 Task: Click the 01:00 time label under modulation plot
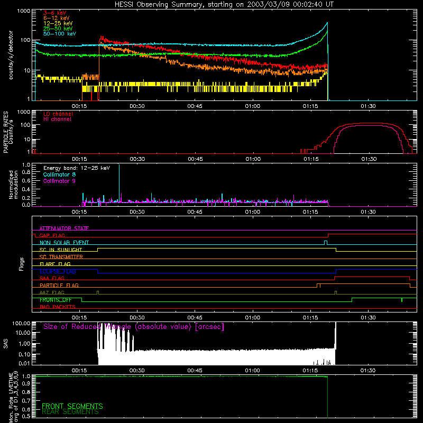[253, 212]
